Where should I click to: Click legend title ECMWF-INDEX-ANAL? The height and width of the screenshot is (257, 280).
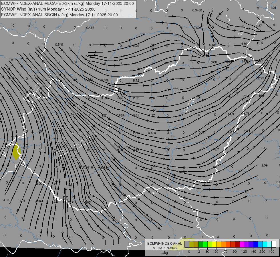[164, 244]
